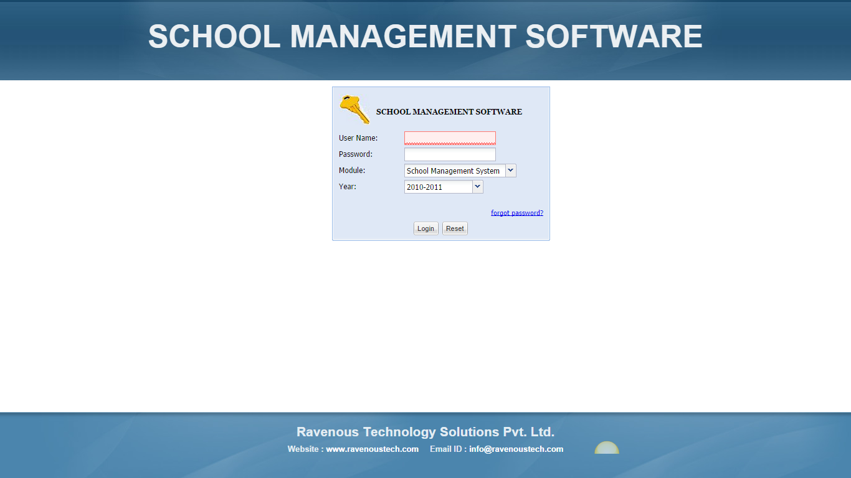Click the large header banner title
The width and height of the screenshot is (851, 478).
(x=425, y=36)
